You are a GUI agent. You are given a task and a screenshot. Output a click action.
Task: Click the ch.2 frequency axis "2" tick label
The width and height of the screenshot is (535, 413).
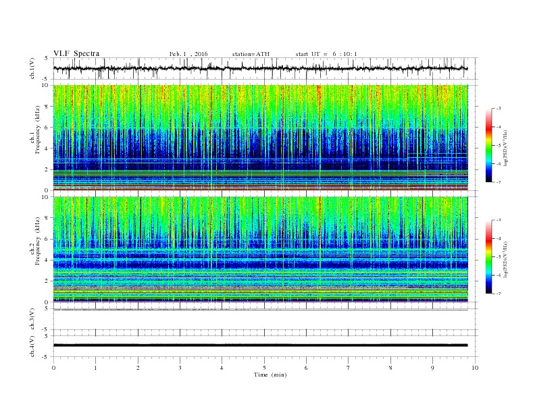[47, 281]
